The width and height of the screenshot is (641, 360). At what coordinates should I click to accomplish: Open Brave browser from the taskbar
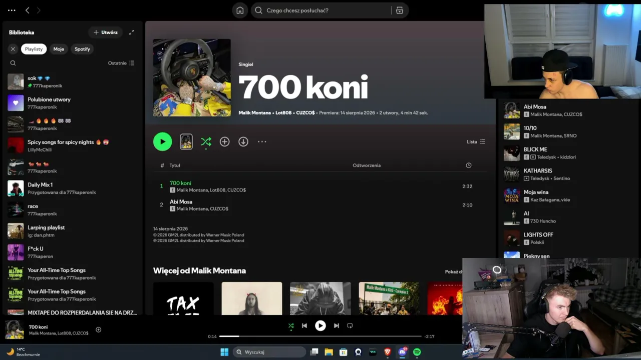[387, 352]
